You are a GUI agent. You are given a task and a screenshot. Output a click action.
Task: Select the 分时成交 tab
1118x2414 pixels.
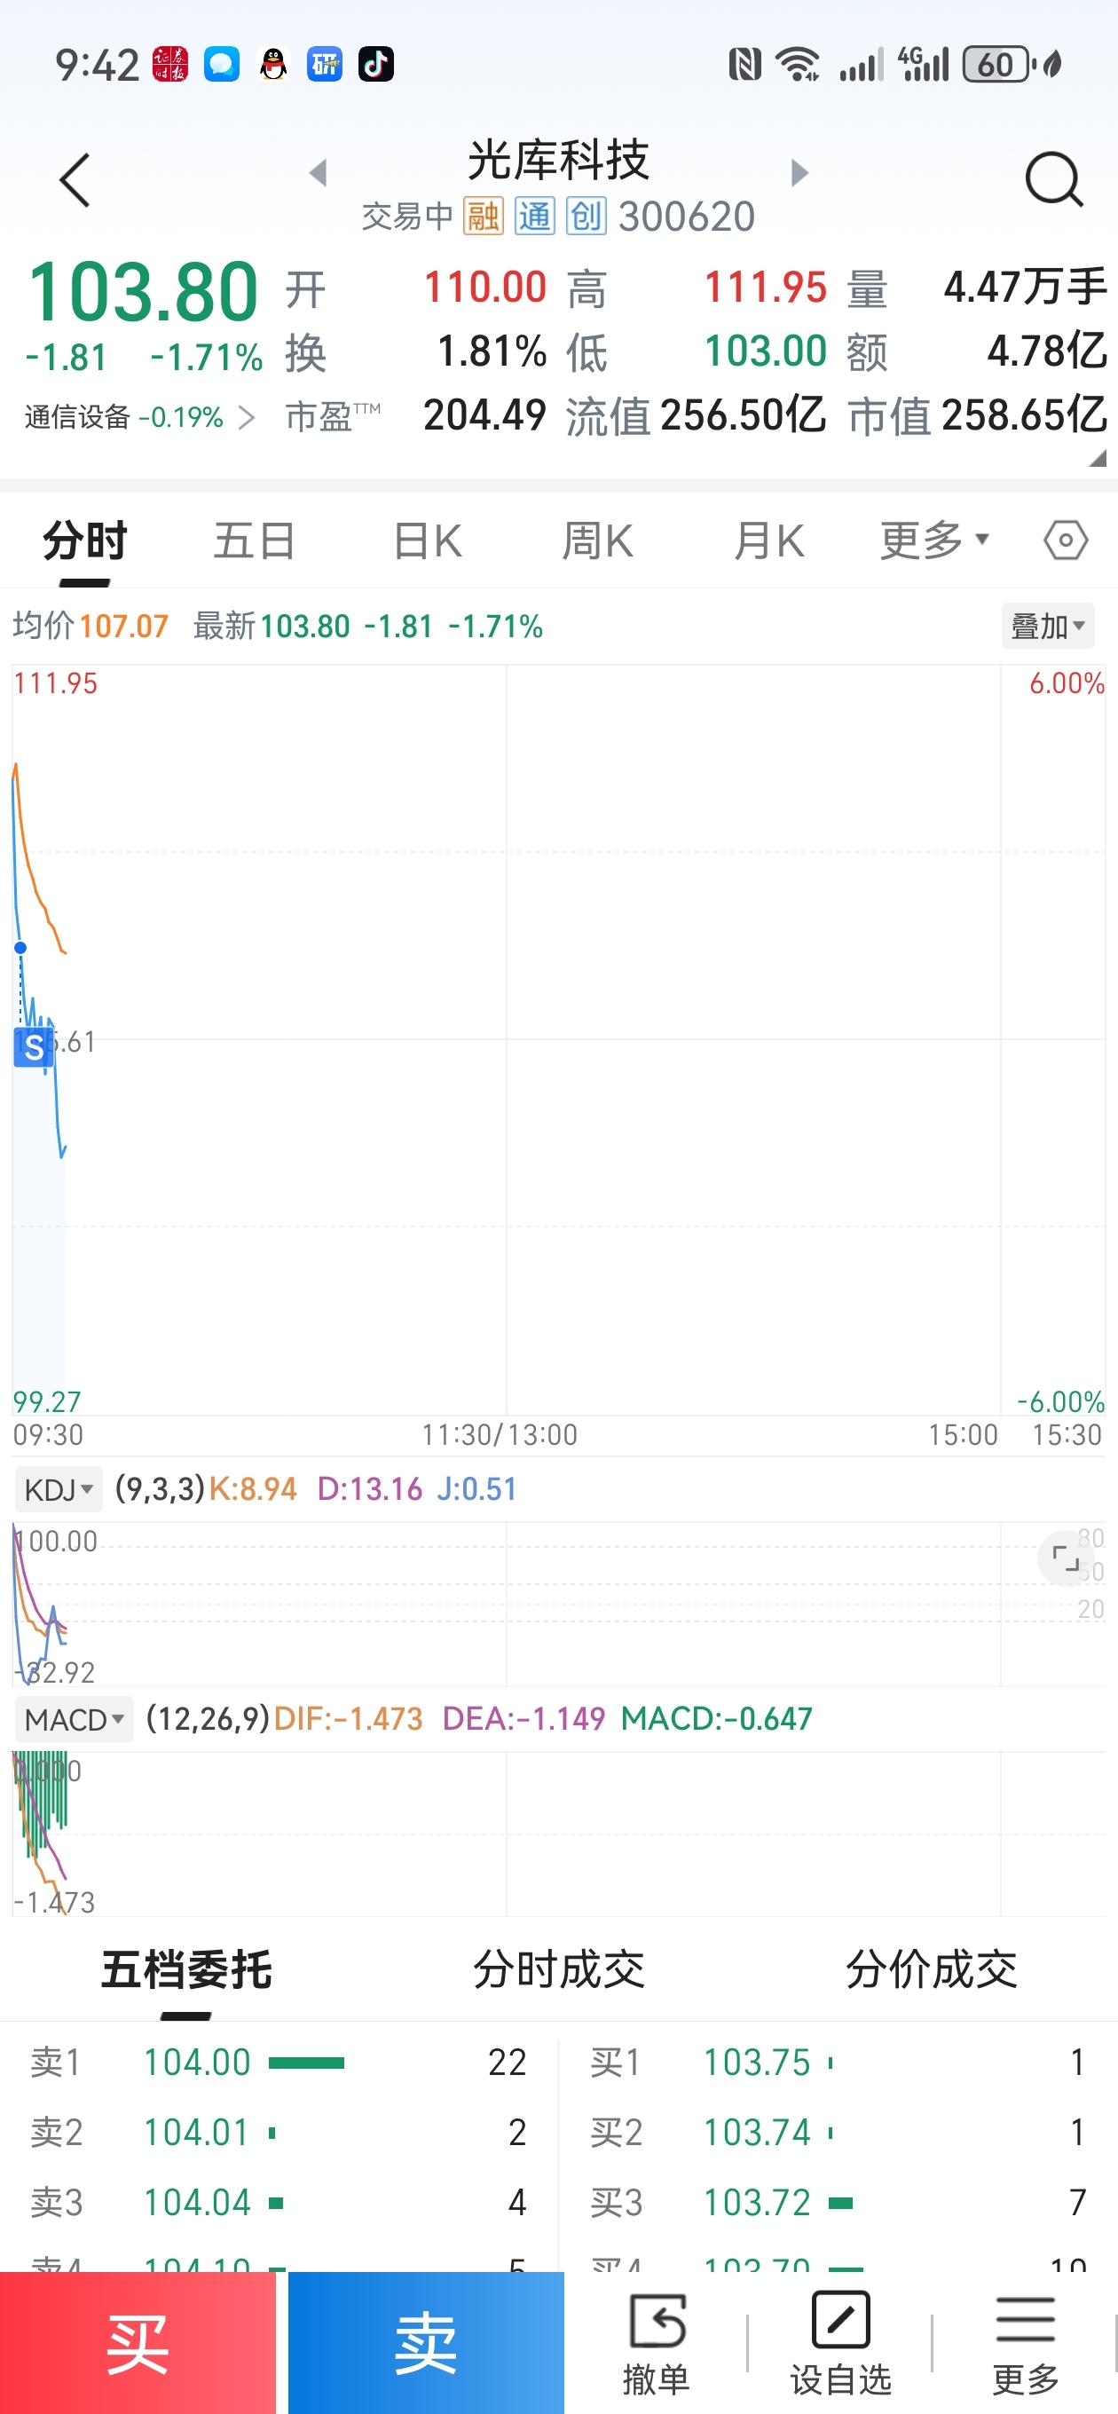(x=558, y=1968)
